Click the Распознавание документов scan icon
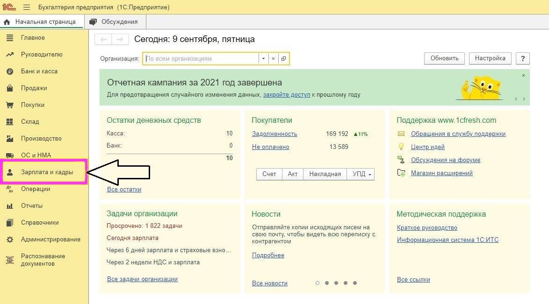The height and width of the screenshot is (304, 549). pyautogui.click(x=10, y=260)
